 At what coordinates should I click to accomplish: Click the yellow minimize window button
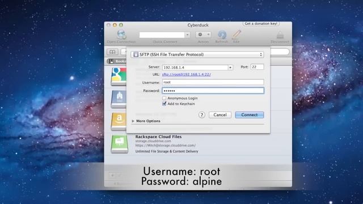pos(115,25)
